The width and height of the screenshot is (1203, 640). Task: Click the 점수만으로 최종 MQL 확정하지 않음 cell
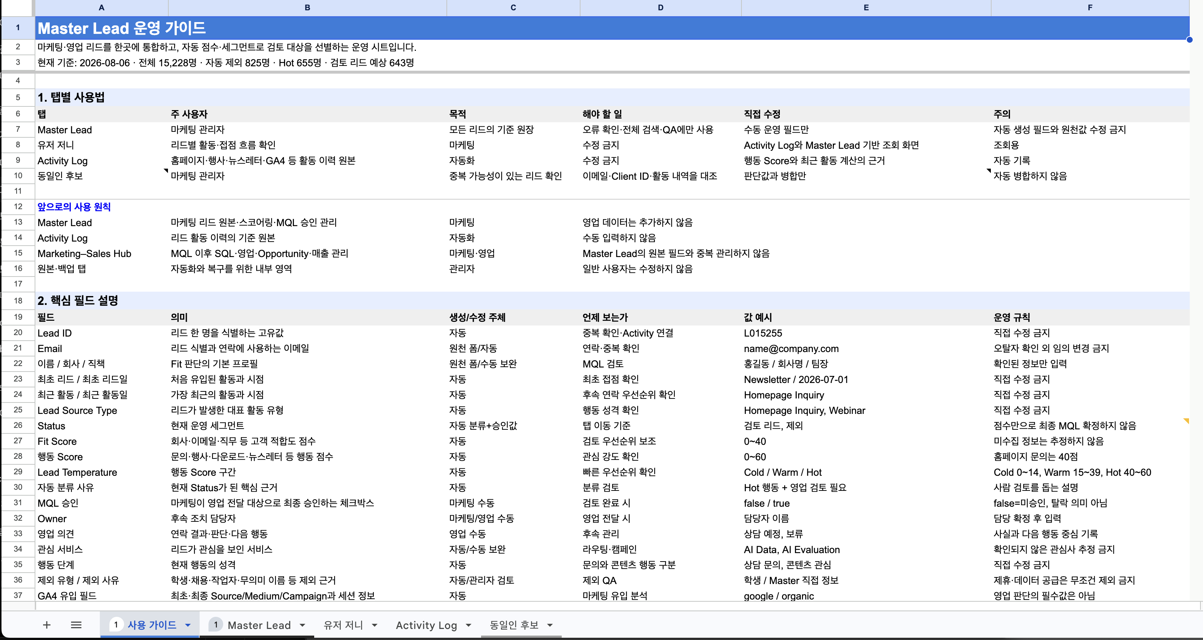(x=1090, y=425)
